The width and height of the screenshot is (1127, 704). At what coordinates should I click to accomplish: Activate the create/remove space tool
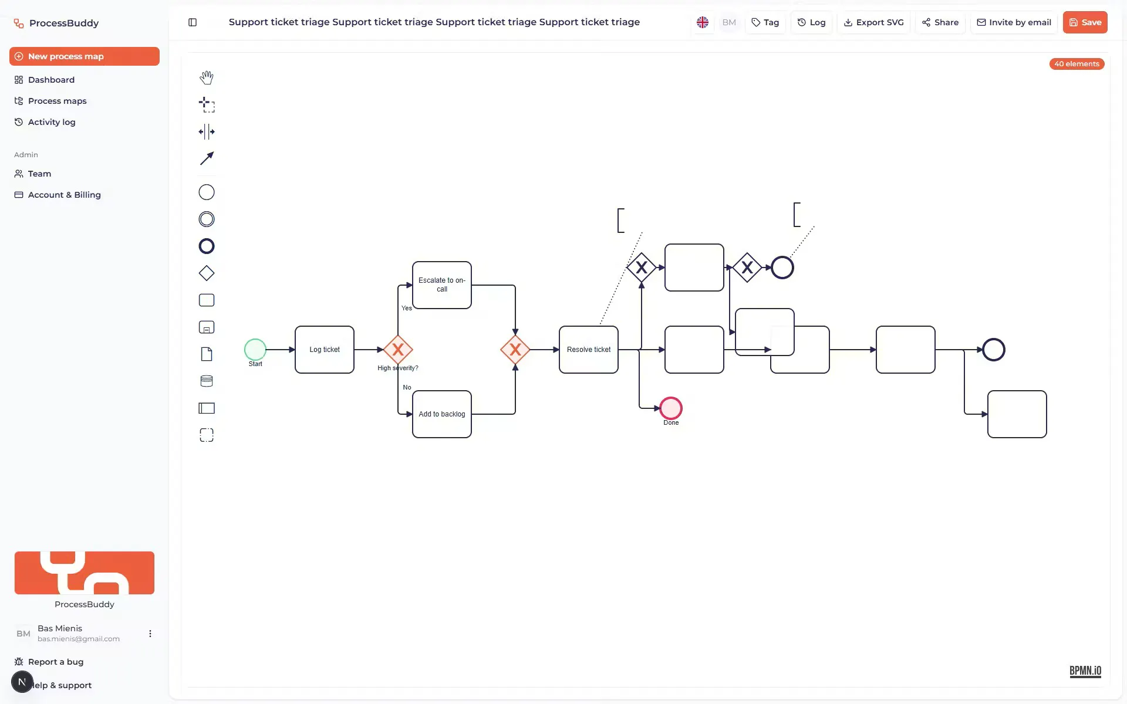(x=207, y=131)
